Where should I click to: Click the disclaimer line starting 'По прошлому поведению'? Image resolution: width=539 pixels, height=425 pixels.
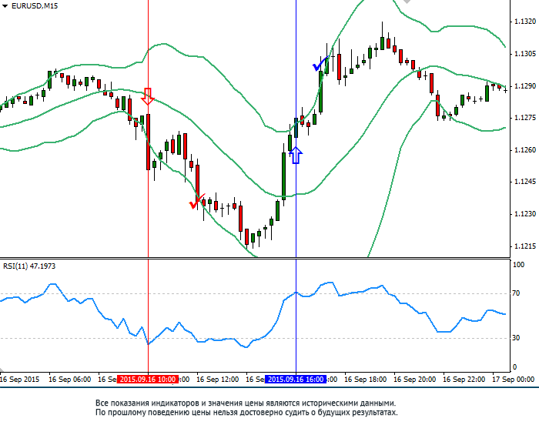point(246,412)
